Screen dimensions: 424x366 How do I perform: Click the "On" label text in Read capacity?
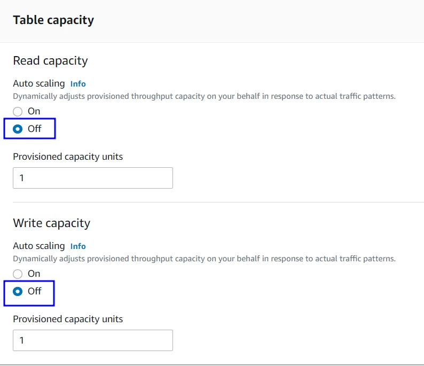pyautogui.click(x=34, y=111)
